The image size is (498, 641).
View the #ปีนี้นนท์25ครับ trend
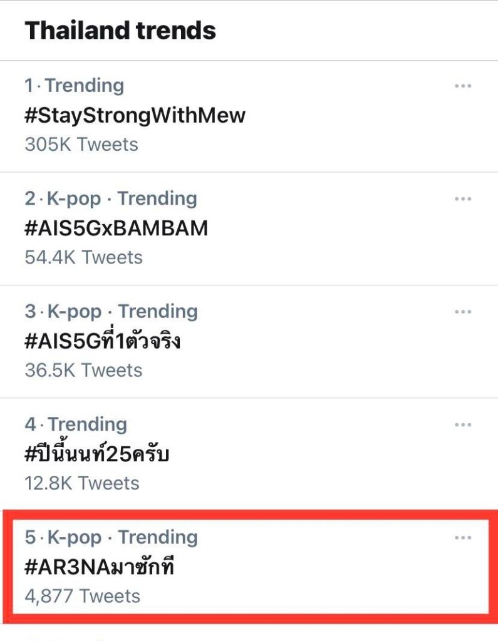click(97, 454)
